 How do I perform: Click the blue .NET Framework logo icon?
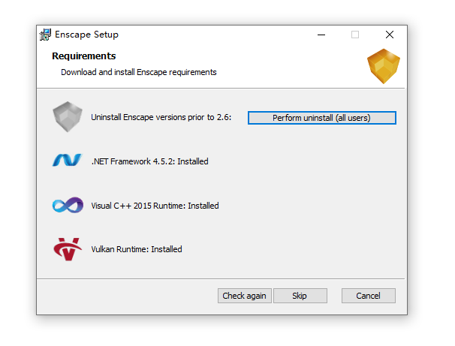[x=68, y=160]
